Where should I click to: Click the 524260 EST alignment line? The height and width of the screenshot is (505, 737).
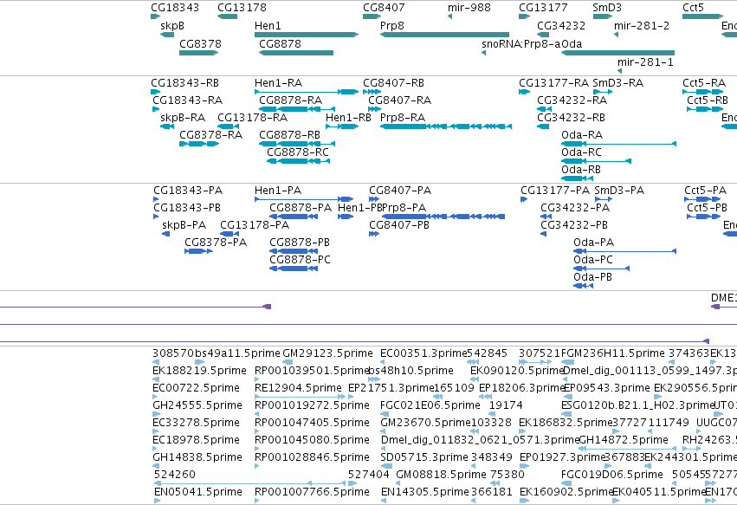[x=249, y=483]
